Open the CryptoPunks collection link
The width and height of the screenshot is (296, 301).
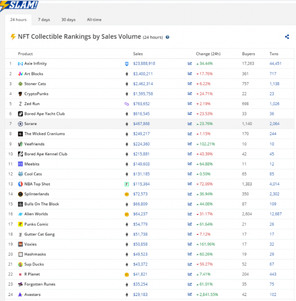pos(36,94)
